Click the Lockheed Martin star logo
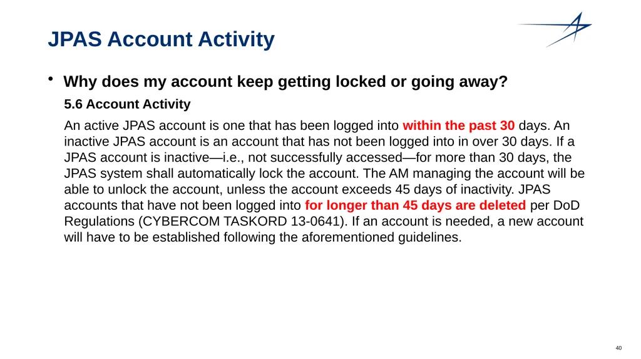641x359 pixels. tap(555, 29)
